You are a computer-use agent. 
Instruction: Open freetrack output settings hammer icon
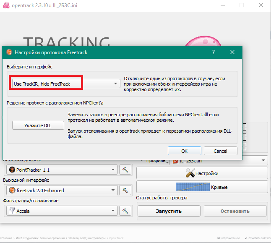(x=125, y=190)
